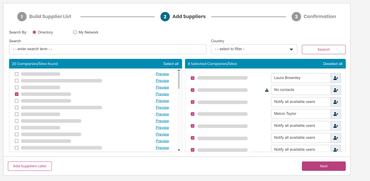Click the Add Suppliers Later button

pos(30,166)
